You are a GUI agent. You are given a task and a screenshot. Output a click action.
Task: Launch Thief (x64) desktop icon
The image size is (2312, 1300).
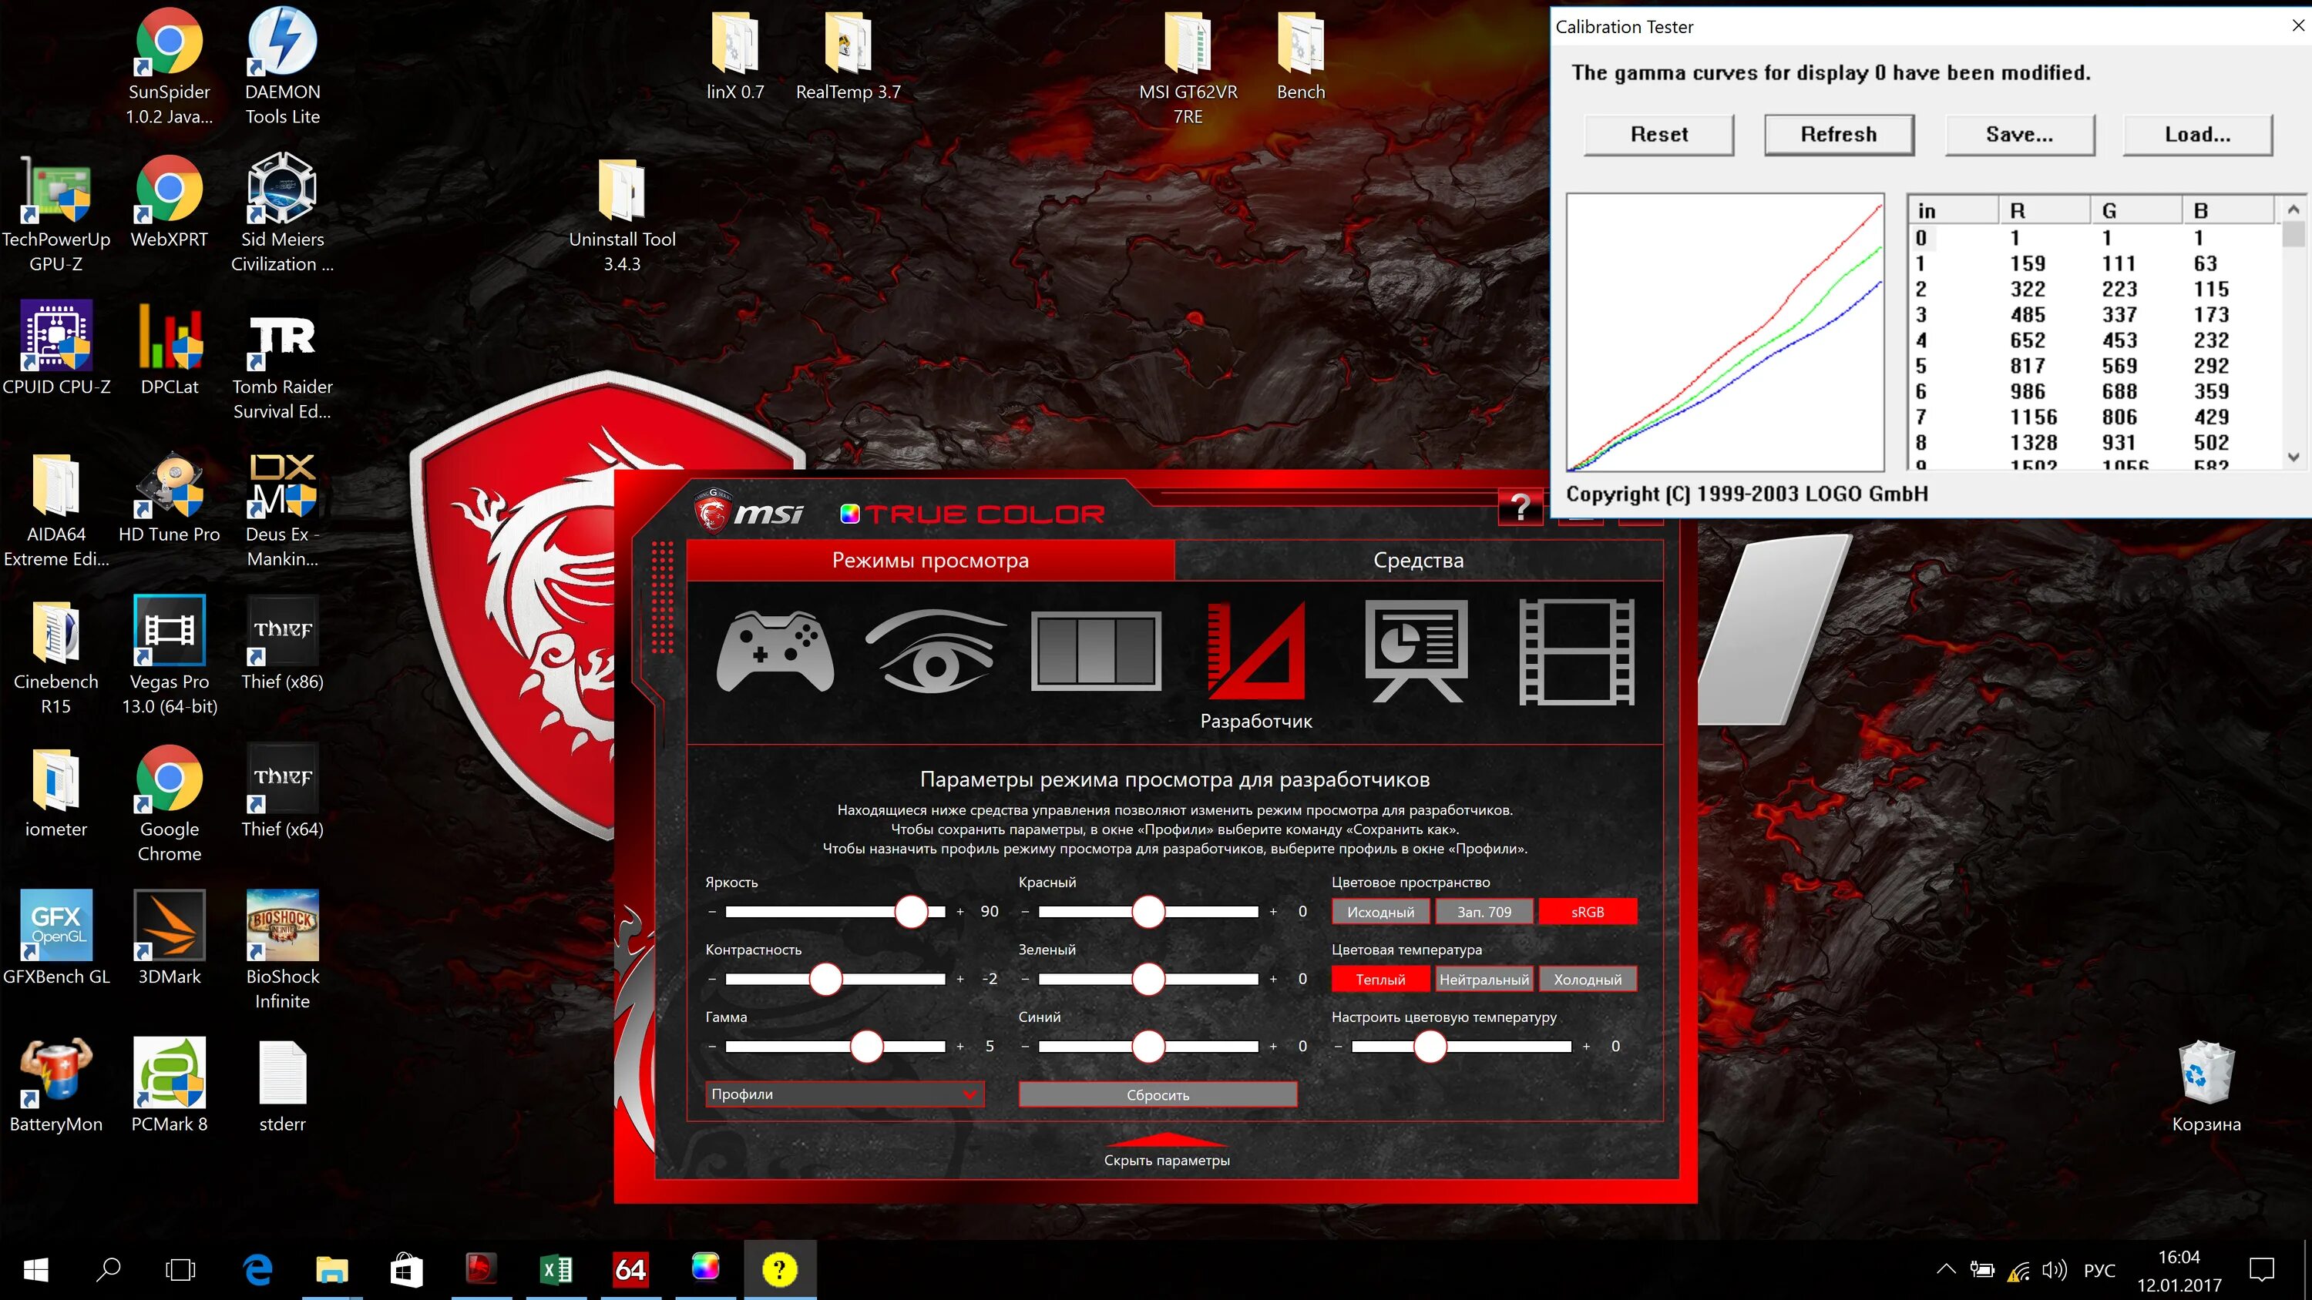point(282,792)
